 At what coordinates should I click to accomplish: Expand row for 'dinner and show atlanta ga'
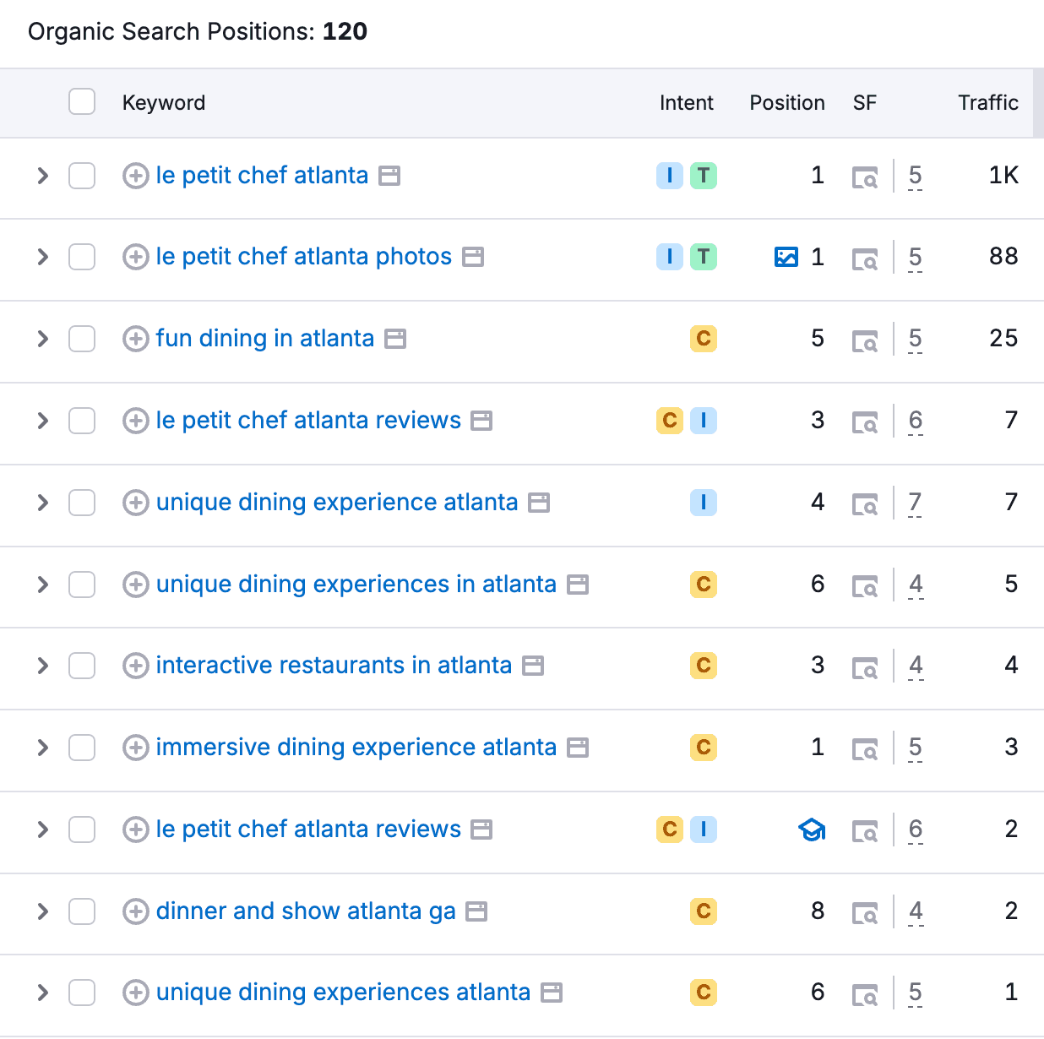tap(43, 911)
